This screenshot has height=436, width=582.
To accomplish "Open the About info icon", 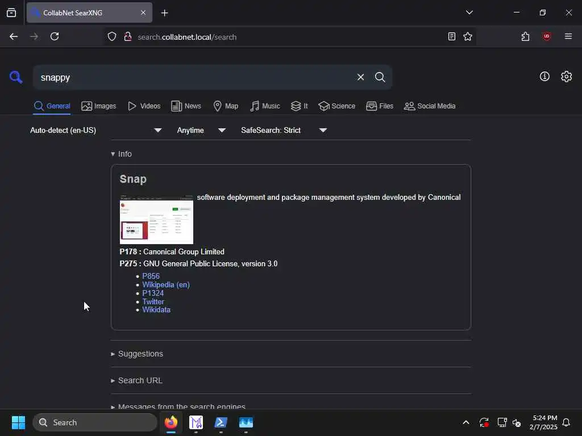I will (544, 77).
